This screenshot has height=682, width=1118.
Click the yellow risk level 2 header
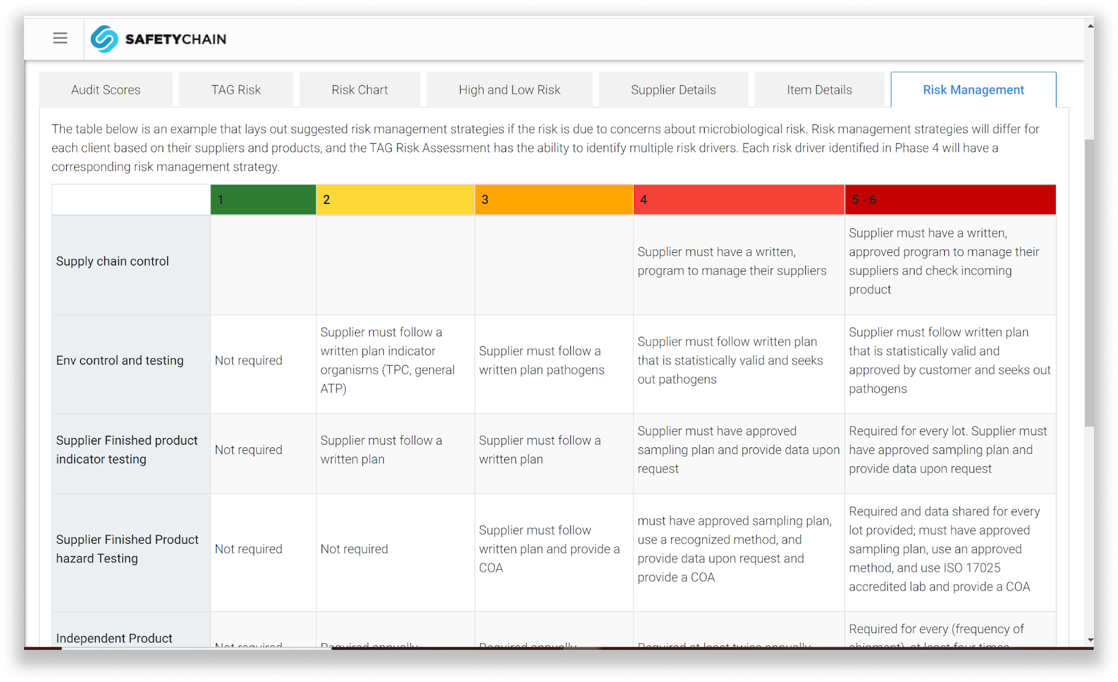395,199
